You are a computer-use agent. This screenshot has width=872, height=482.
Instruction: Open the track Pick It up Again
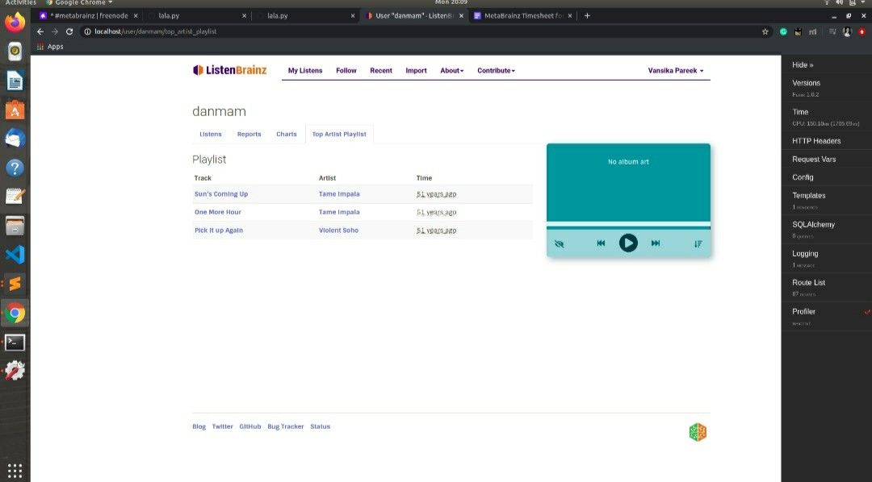[219, 230]
